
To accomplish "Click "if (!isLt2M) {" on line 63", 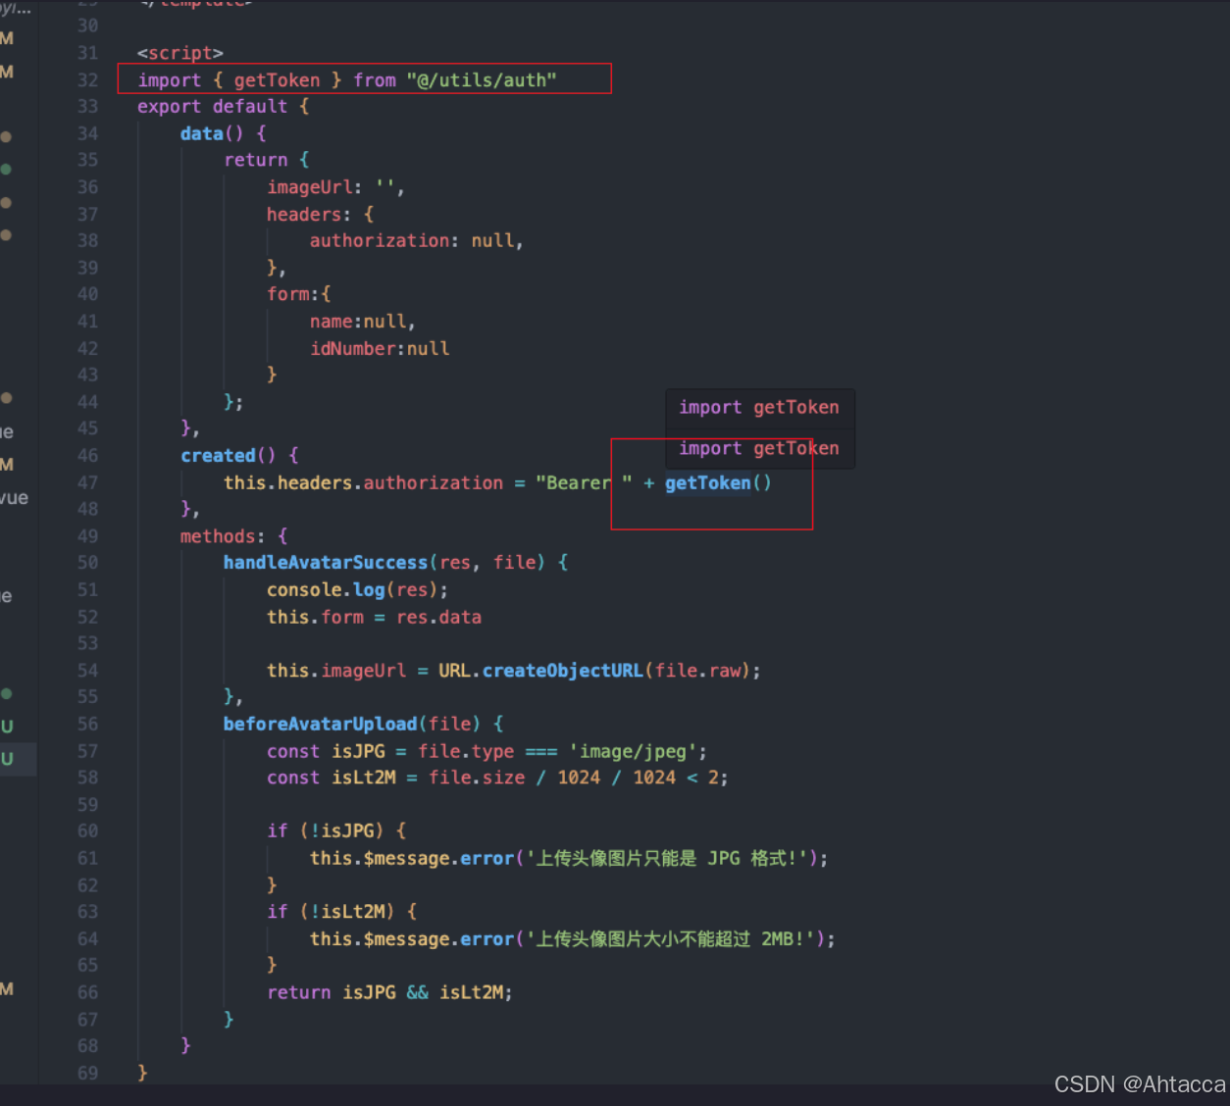I will [x=342, y=912].
